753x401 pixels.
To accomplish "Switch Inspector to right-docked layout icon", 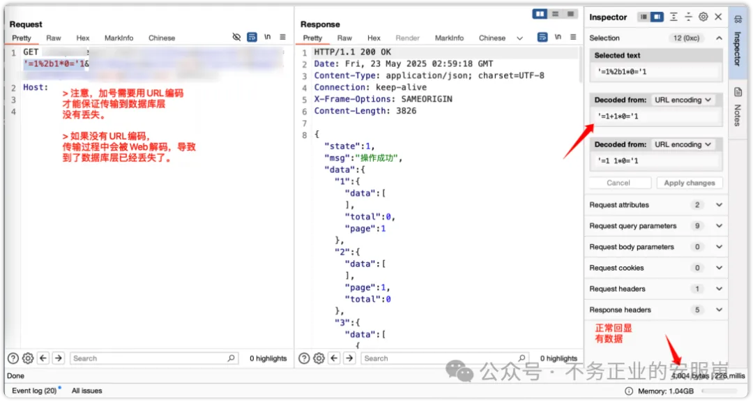I will (657, 17).
